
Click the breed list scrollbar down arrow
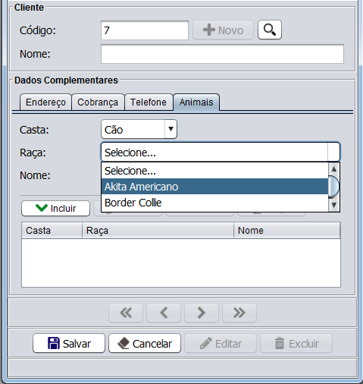point(334,205)
